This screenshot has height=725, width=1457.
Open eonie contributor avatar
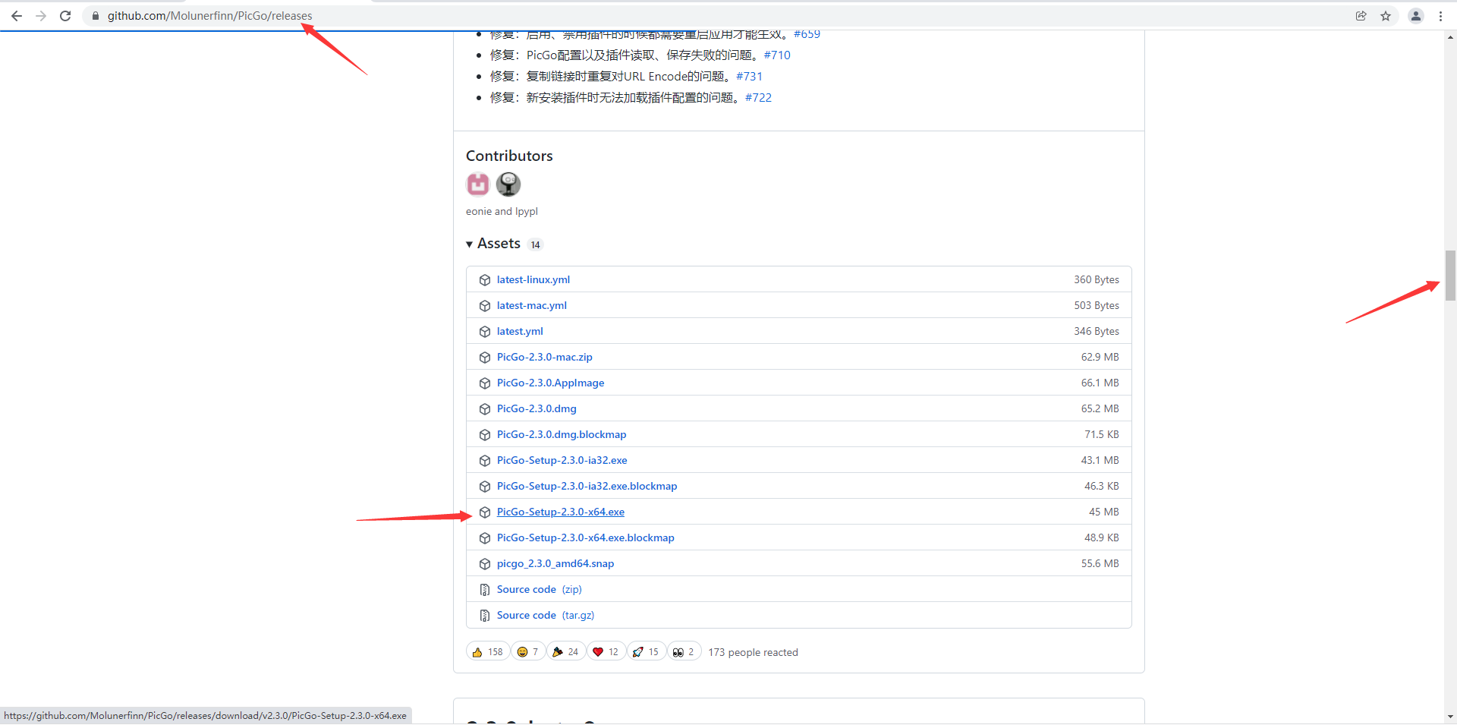(478, 184)
